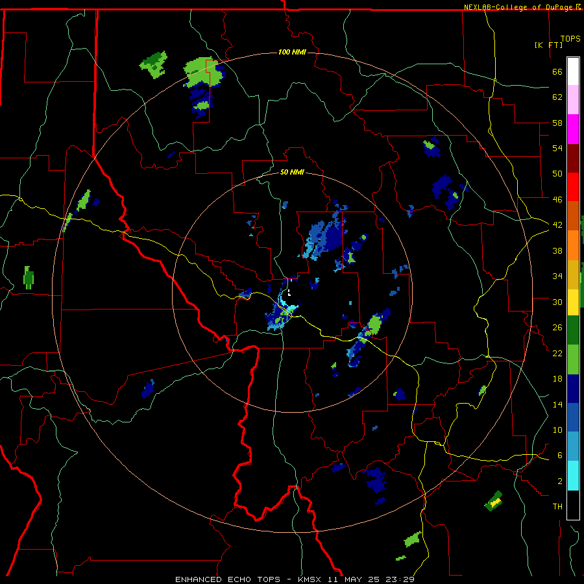Click the dark green legend swatch

tap(573, 330)
